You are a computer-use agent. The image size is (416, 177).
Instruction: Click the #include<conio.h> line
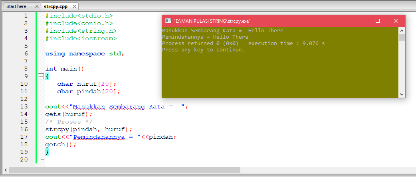pyautogui.click(x=79, y=23)
